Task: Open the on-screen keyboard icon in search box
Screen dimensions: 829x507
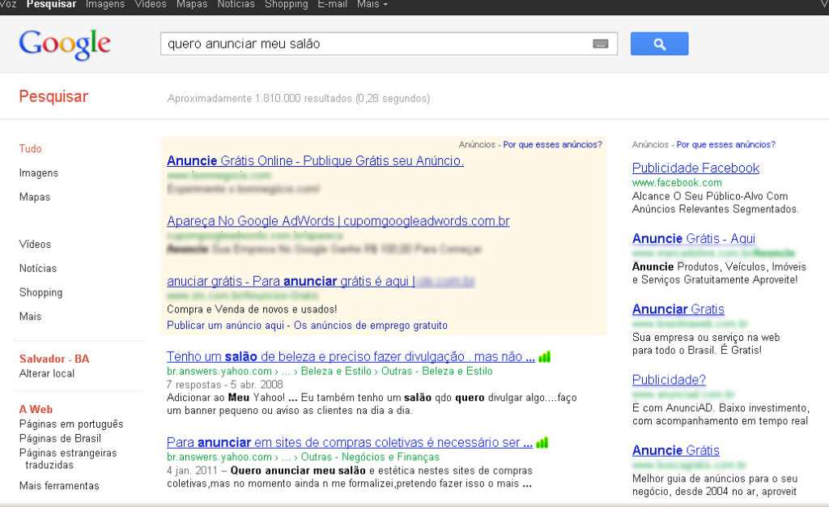Action: (600, 44)
